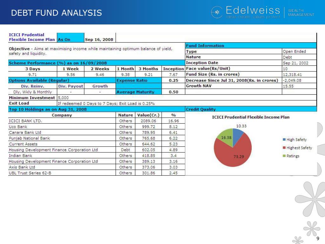Click the pie chart title text
The height and width of the screenshot is (244, 325).
point(251,117)
